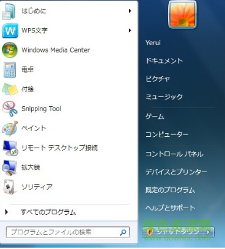The image size is (225, 249).
Task: Open the Yerui user folder
Action: coord(153,43)
